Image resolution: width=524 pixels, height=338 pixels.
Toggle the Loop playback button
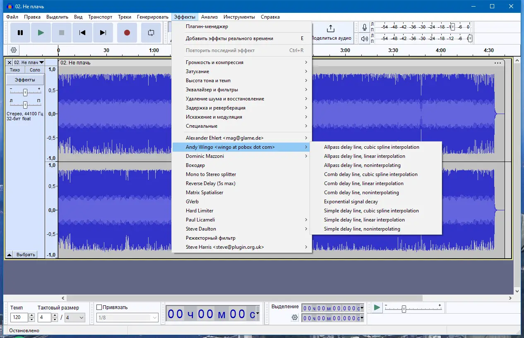(151, 33)
